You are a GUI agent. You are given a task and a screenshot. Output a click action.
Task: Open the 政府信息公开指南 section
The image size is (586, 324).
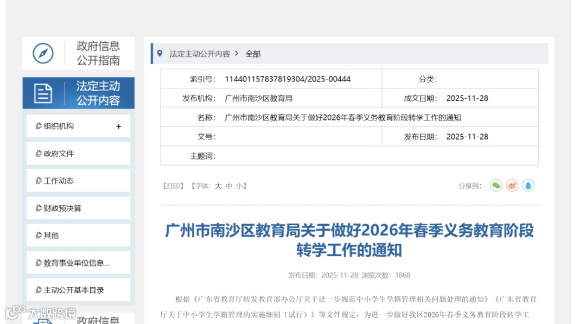click(x=78, y=53)
